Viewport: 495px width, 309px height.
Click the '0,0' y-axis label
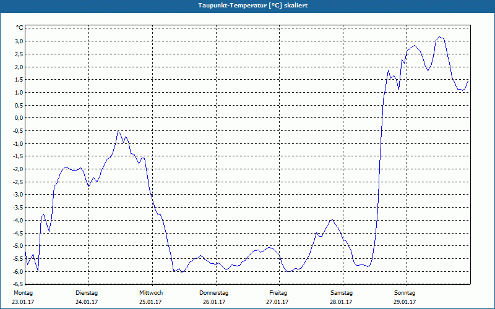[x=19, y=118]
